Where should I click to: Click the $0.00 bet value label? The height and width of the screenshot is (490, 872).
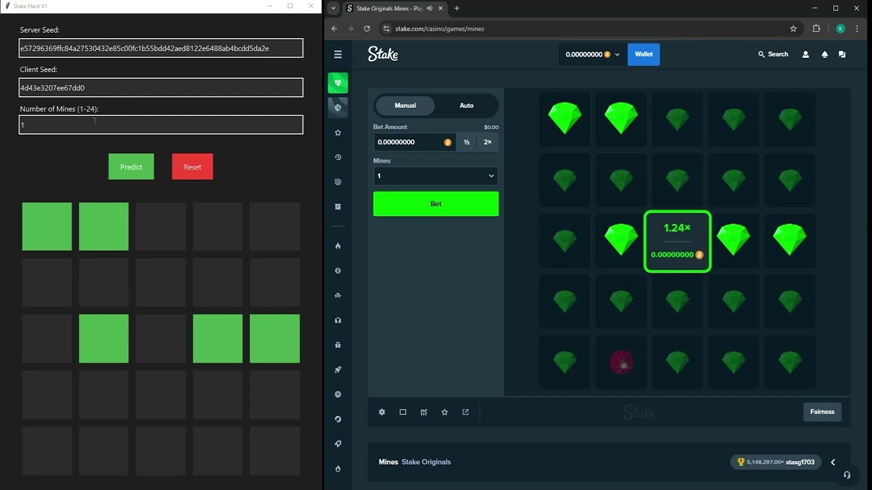tap(491, 127)
